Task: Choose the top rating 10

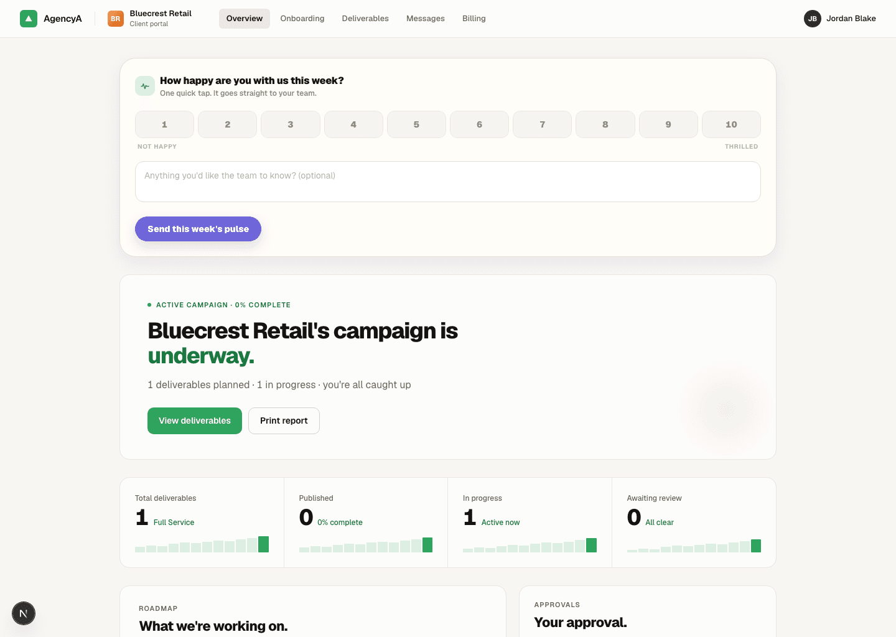Action: [x=731, y=124]
